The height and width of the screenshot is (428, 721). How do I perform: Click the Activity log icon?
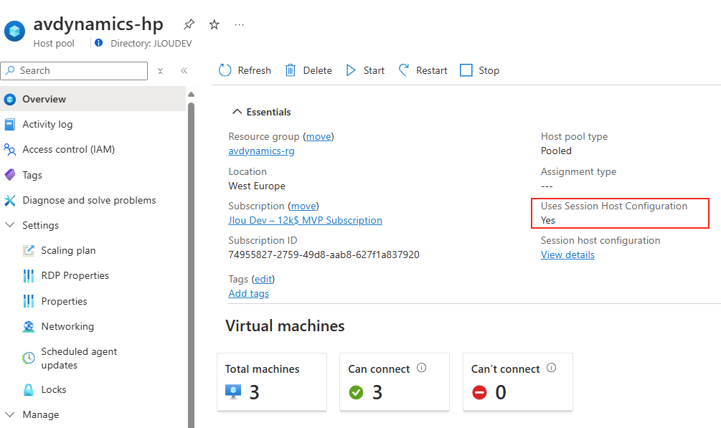coord(9,124)
